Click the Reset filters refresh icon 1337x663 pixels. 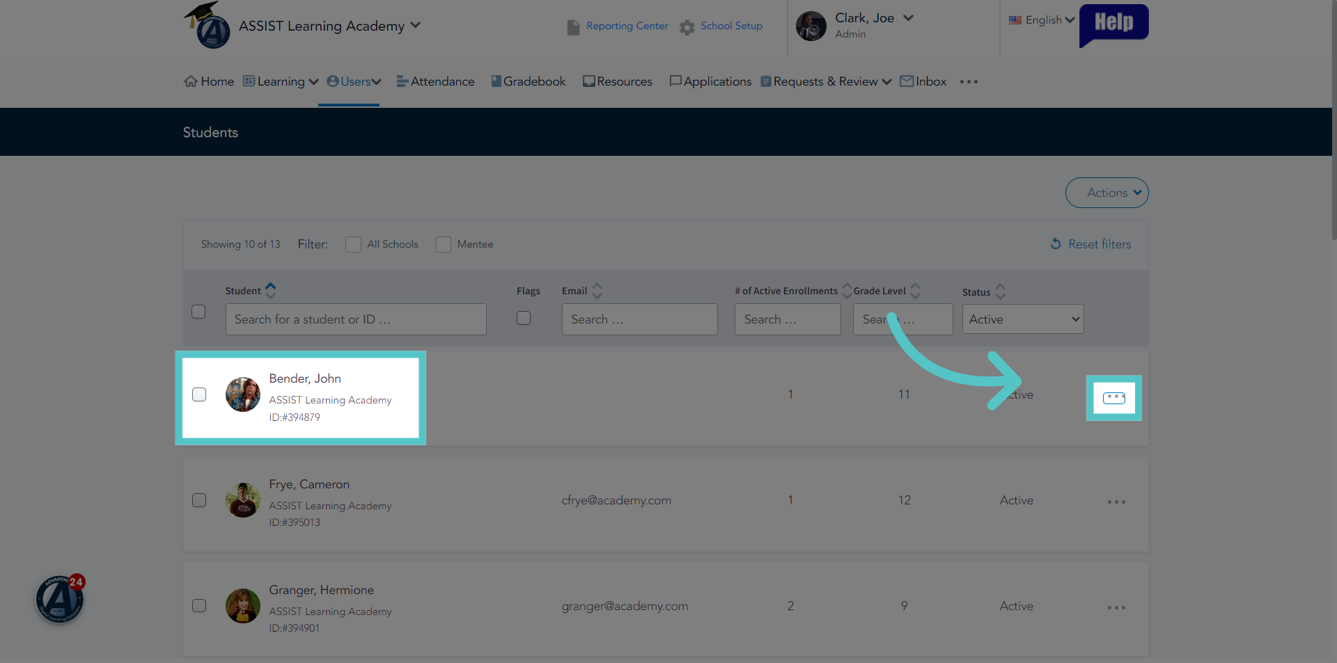1056,244
